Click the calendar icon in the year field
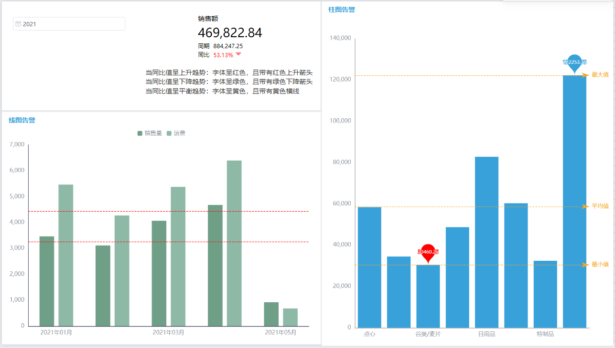 point(18,24)
